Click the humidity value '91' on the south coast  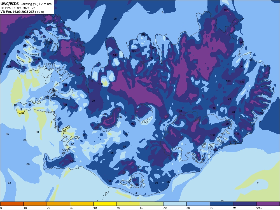pos(137,193)
